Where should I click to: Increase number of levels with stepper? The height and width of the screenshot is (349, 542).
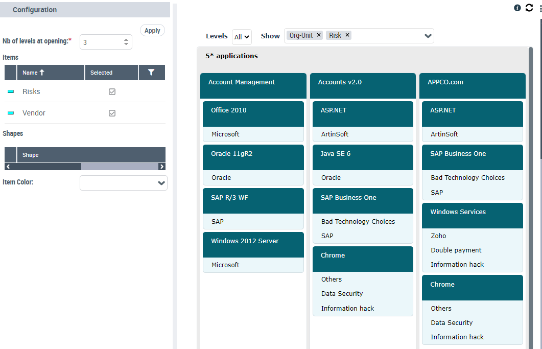(x=126, y=39)
